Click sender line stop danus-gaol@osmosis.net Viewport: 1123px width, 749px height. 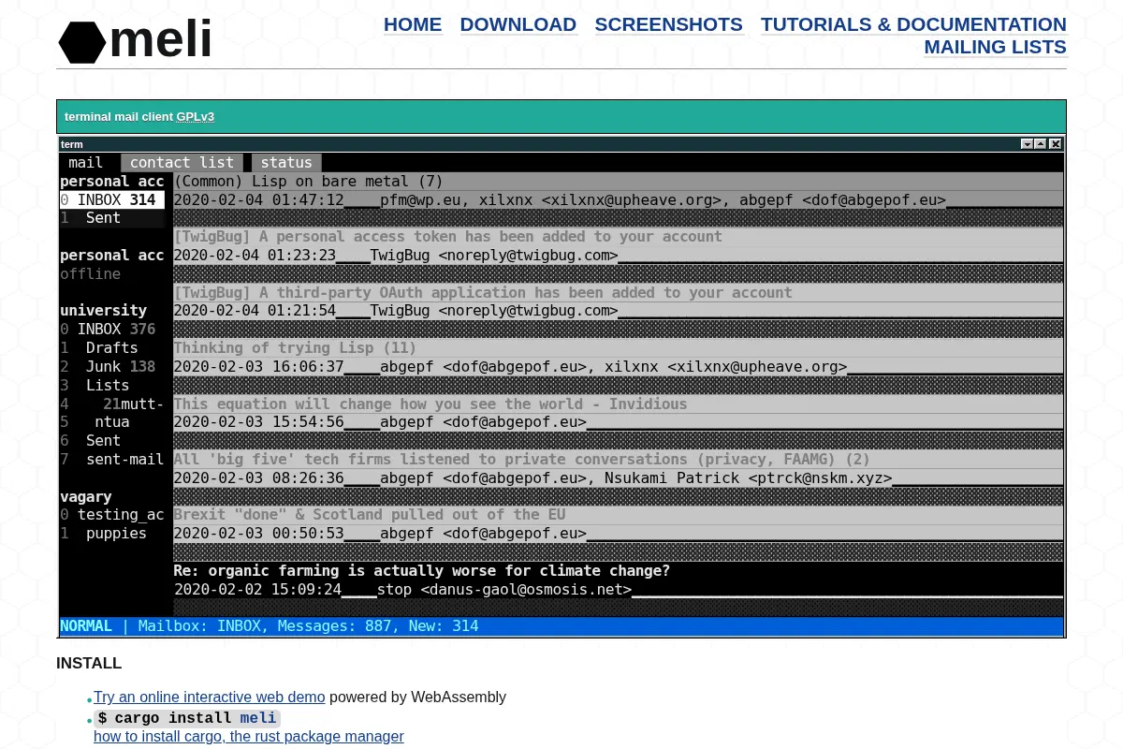618,590
